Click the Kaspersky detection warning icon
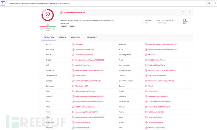Screen dimensions: 217x130 pos(73,127)
